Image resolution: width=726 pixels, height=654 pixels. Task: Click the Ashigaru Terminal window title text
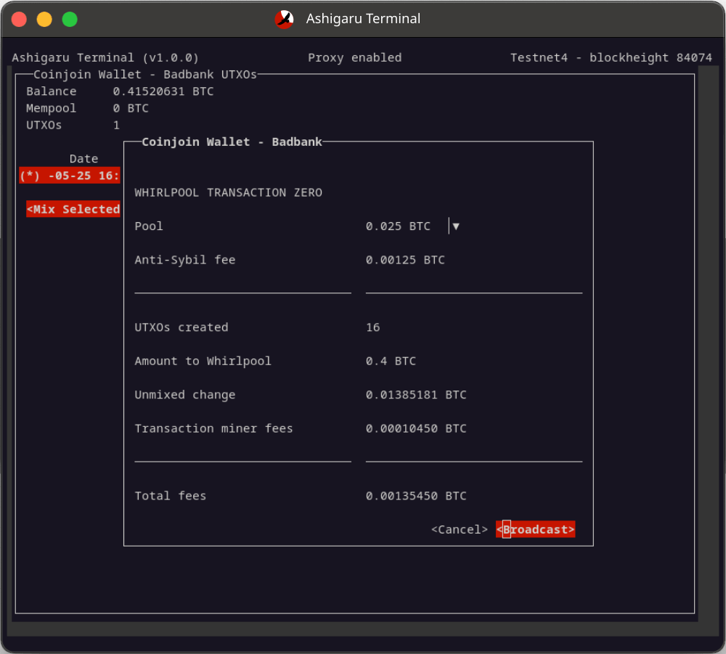tap(363, 19)
